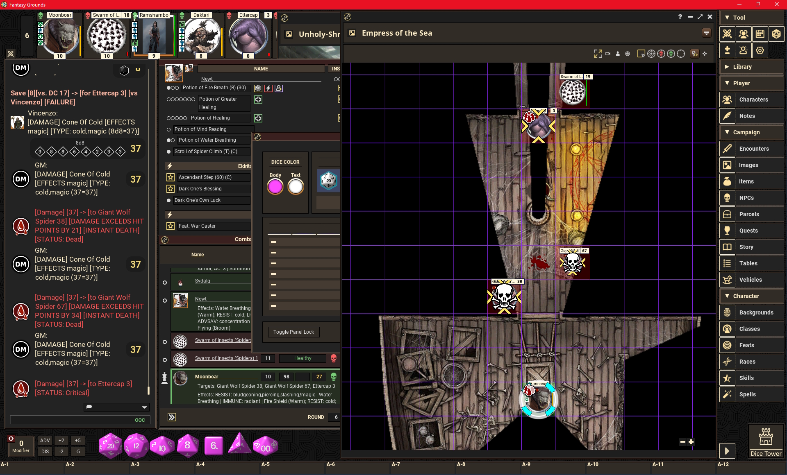This screenshot has height=475, width=787.
Task: Click the camera icon in image toolbar
Action: pos(608,54)
